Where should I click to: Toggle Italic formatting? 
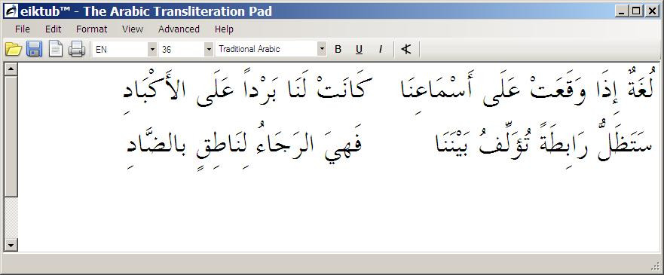point(381,49)
